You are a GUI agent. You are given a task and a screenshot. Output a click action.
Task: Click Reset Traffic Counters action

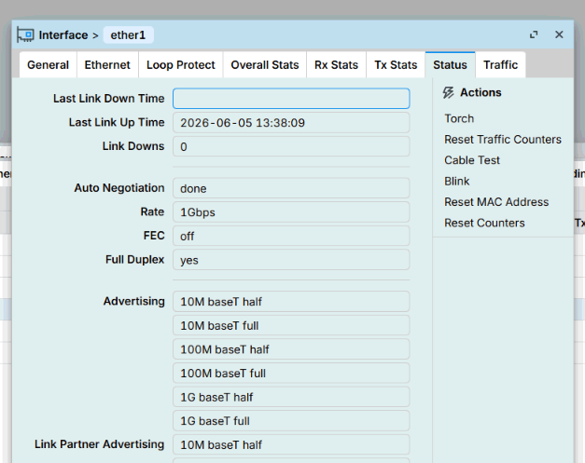coord(503,140)
